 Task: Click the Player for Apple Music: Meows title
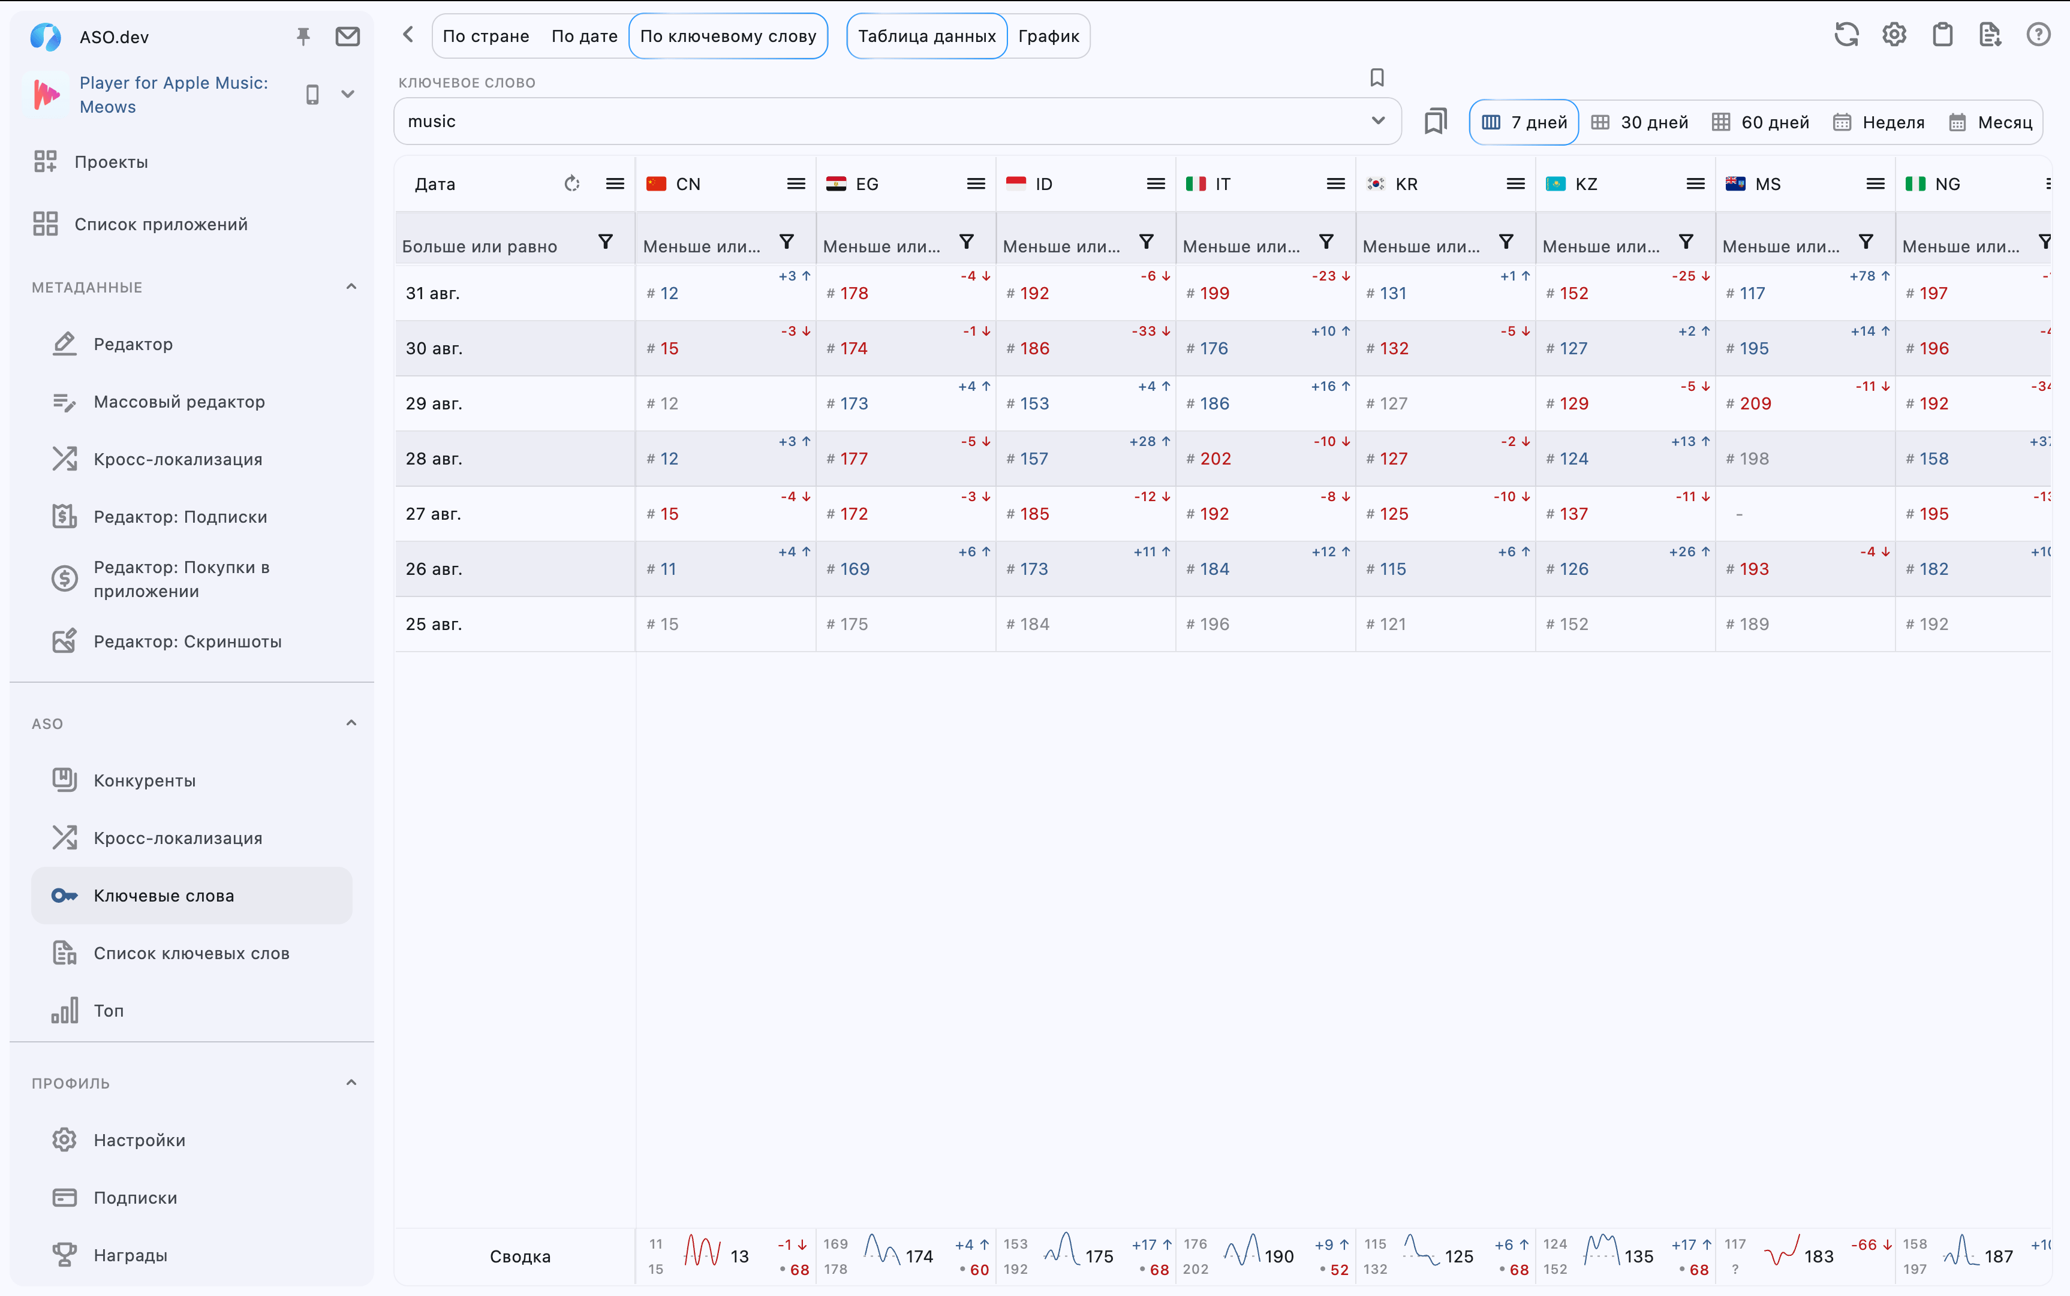(x=174, y=94)
